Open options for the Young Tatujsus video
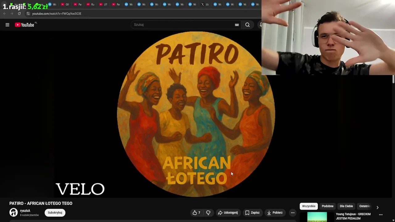 (x=381, y=215)
